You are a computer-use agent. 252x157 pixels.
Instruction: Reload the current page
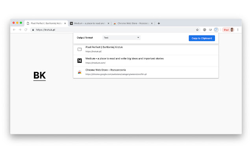point(26,29)
